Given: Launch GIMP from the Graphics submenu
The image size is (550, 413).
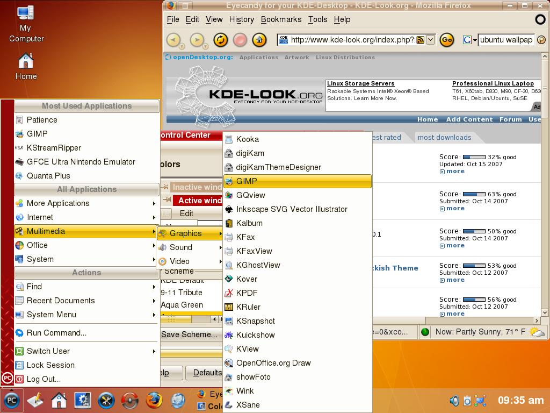Looking at the screenshot, I should (x=298, y=181).
